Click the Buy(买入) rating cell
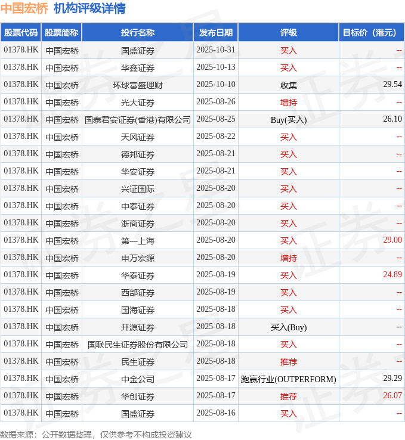 pos(289,120)
